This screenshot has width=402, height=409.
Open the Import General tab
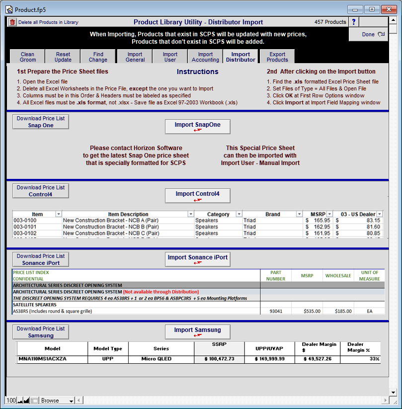pyautogui.click(x=135, y=57)
